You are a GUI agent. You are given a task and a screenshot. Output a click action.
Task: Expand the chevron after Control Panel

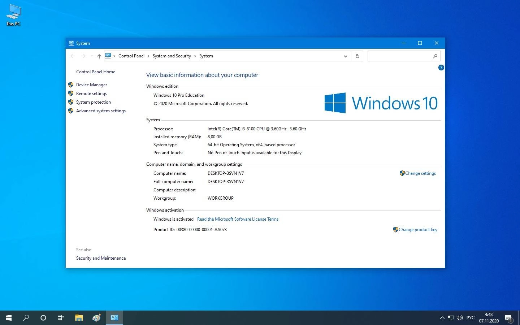148,56
